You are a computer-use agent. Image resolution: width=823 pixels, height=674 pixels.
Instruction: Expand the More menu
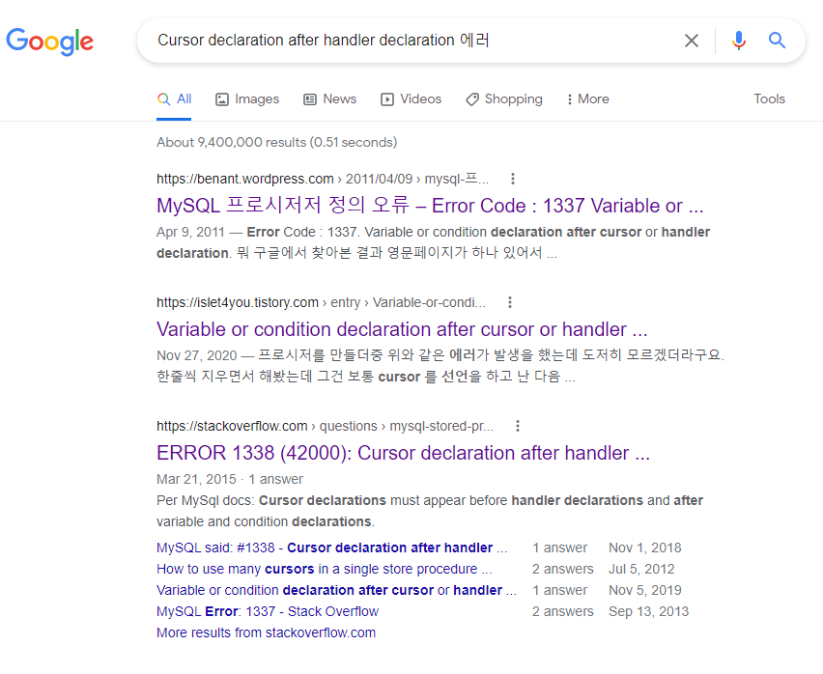(588, 99)
